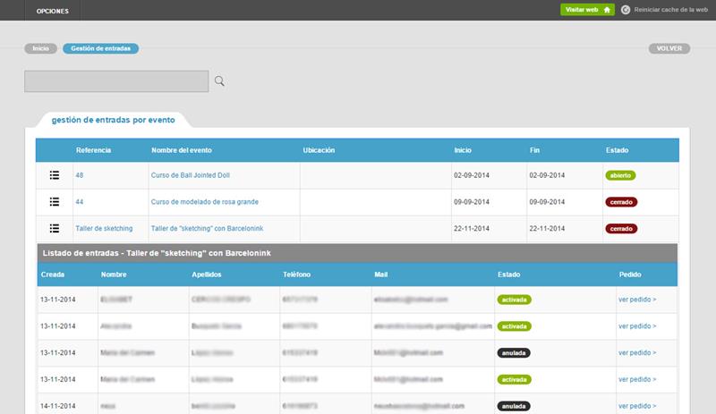This screenshot has width=716, height=414.
Task: Open the OPCIONES menu
Action: (x=53, y=10)
